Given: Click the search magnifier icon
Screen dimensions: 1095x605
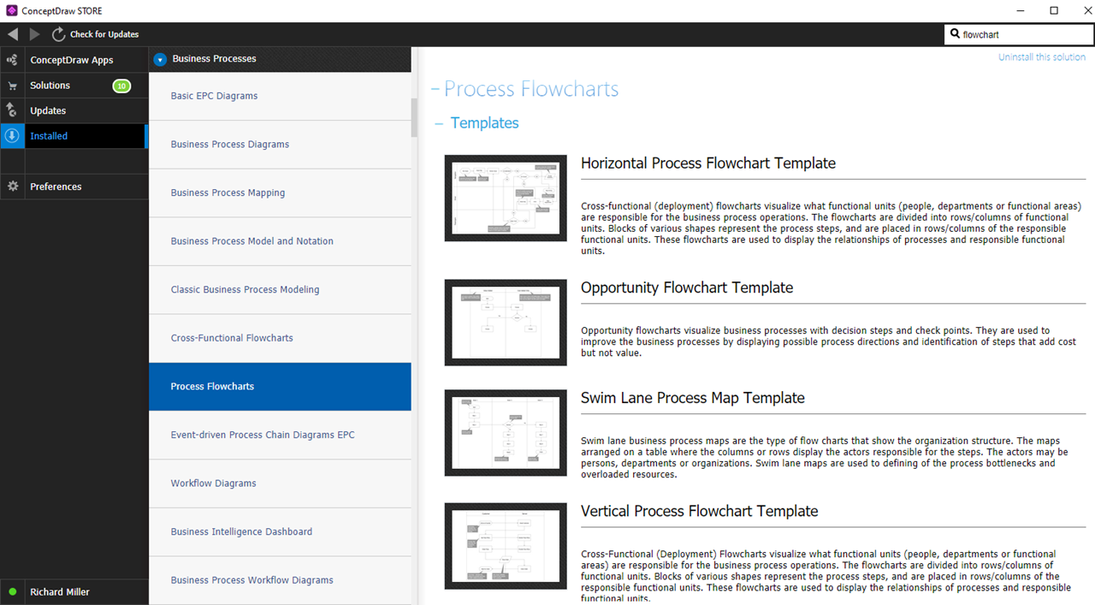Looking at the screenshot, I should click(x=955, y=34).
